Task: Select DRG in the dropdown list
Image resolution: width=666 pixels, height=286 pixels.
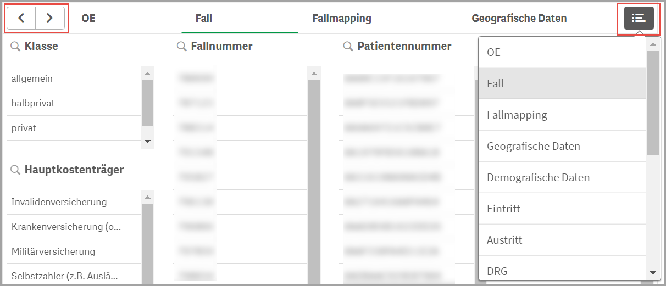Action: [x=497, y=271]
